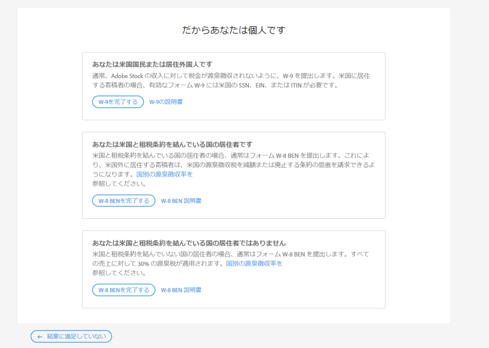Click W-8 BENを完了する in the treaty-resident card
The height and width of the screenshot is (348, 489).
124,201
